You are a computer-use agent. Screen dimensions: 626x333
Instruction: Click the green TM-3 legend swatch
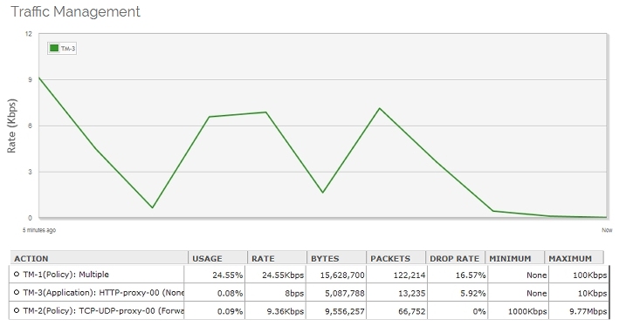coord(54,48)
